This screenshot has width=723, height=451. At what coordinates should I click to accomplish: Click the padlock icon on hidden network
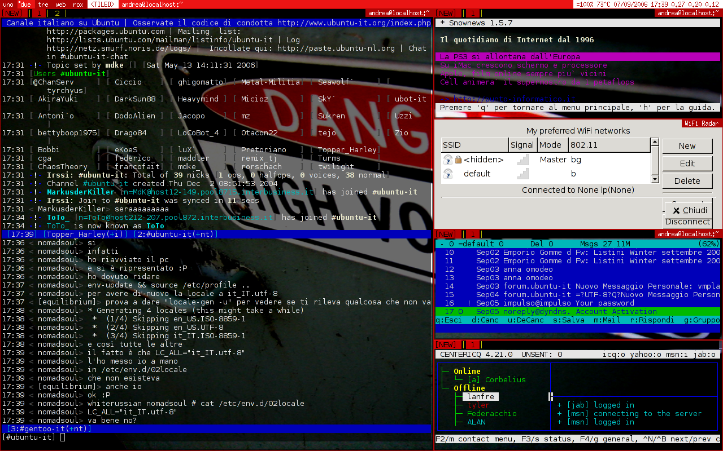click(458, 160)
